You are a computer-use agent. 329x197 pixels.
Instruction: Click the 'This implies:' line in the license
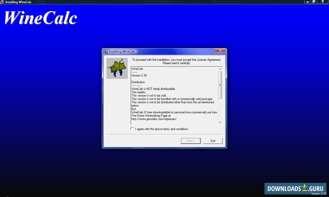pyautogui.click(x=139, y=92)
